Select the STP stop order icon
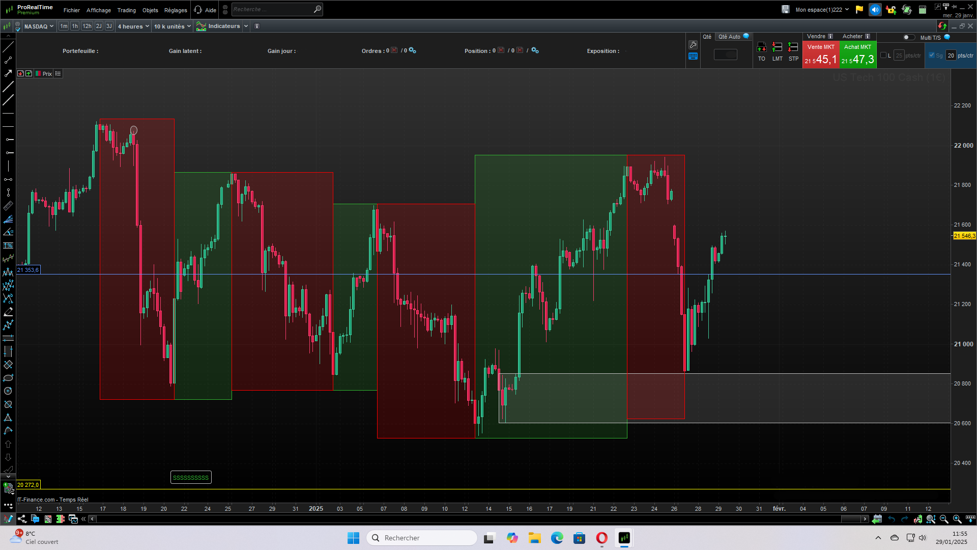 click(793, 47)
